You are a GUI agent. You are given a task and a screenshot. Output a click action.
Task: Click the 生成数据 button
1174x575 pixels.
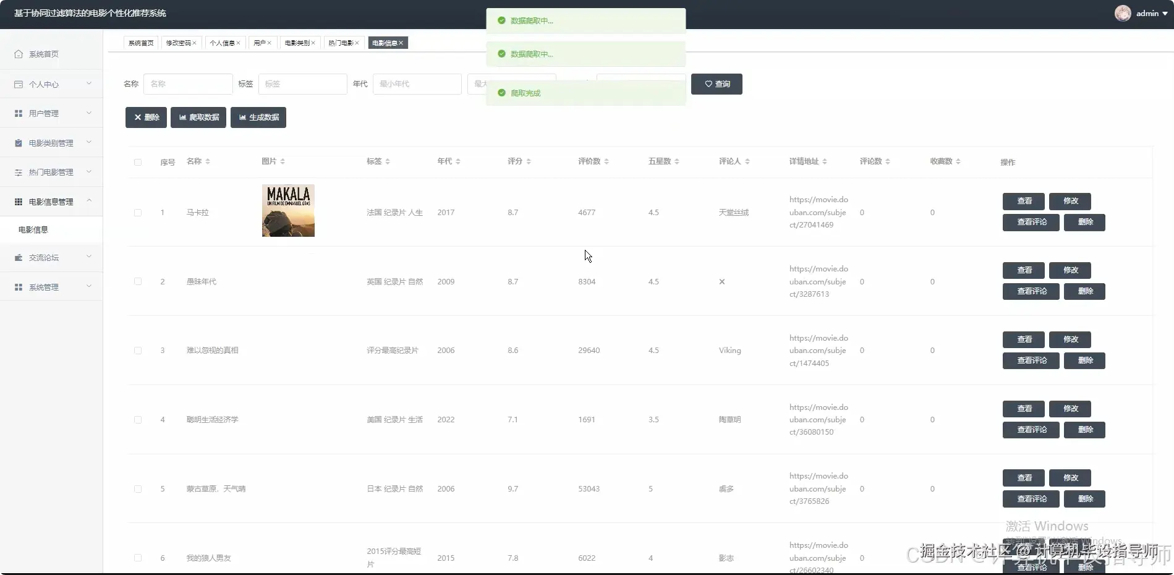[258, 117]
